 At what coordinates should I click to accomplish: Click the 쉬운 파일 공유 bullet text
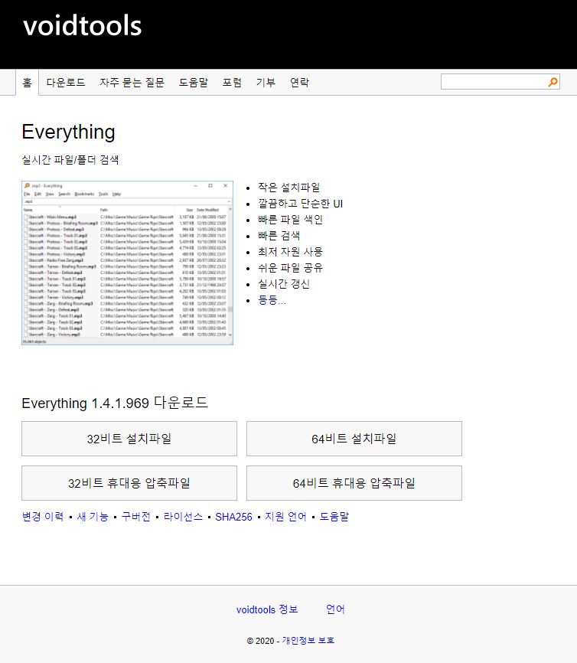pos(290,268)
